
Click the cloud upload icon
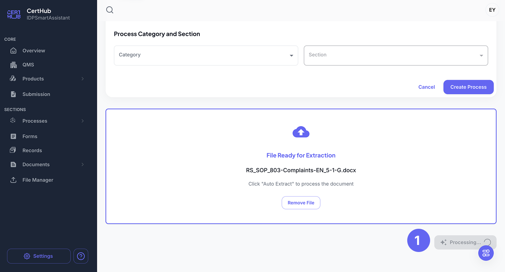[x=301, y=132]
